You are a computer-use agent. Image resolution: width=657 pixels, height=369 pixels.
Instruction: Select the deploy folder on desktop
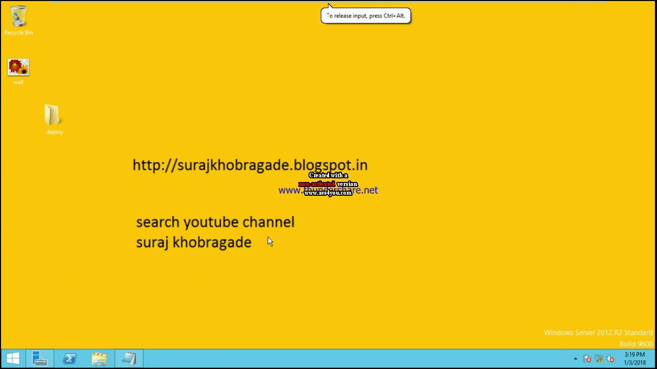(54, 119)
